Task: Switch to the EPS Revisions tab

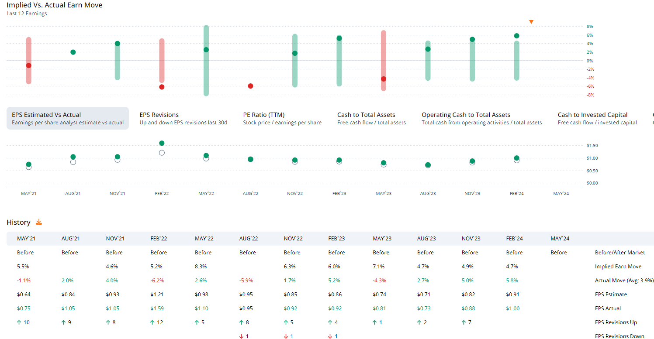Action: tap(183, 118)
